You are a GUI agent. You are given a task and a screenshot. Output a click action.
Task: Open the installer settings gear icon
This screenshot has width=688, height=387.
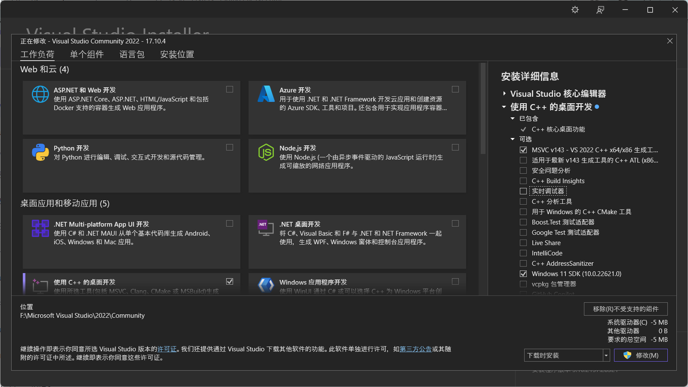pyautogui.click(x=574, y=9)
